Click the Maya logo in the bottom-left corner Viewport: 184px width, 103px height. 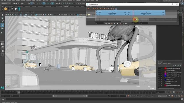coord(2,88)
